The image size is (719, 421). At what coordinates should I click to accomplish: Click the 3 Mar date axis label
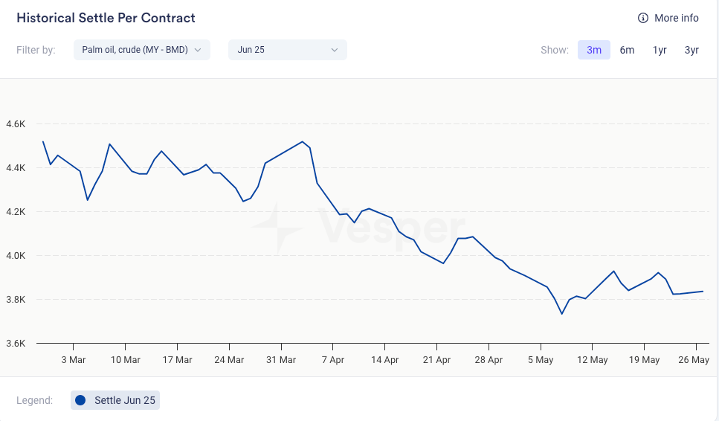74,360
